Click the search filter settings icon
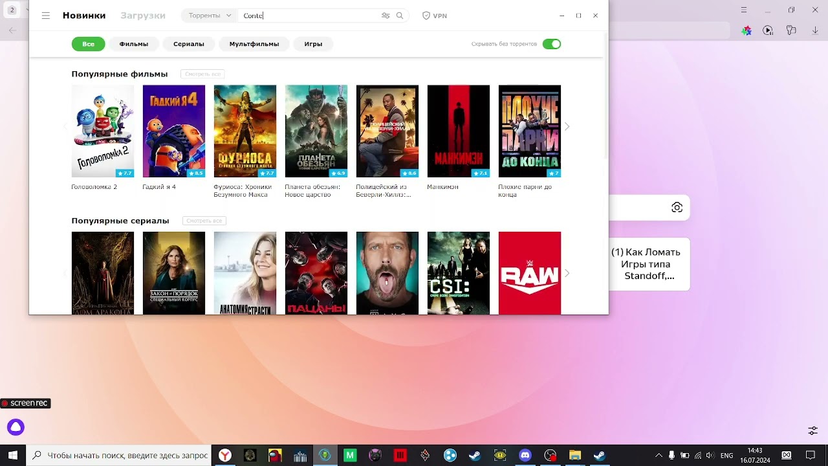 click(386, 16)
